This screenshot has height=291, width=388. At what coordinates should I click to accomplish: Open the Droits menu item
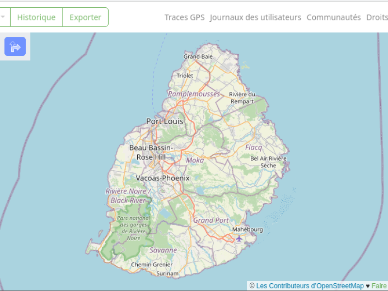[377, 17]
